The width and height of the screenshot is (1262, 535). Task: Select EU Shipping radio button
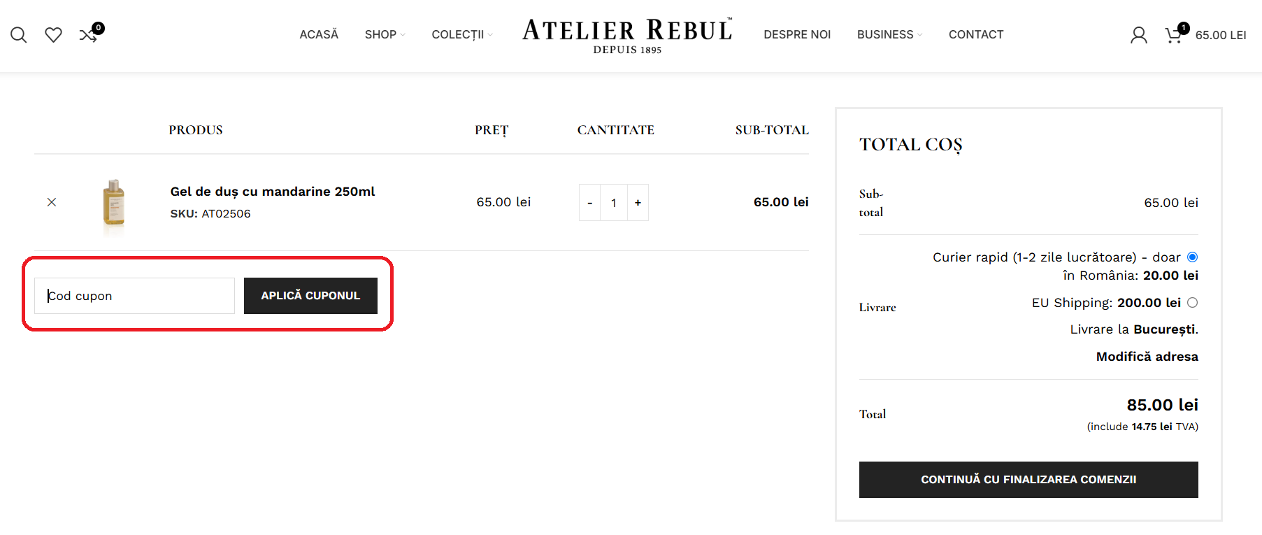[x=1192, y=303]
